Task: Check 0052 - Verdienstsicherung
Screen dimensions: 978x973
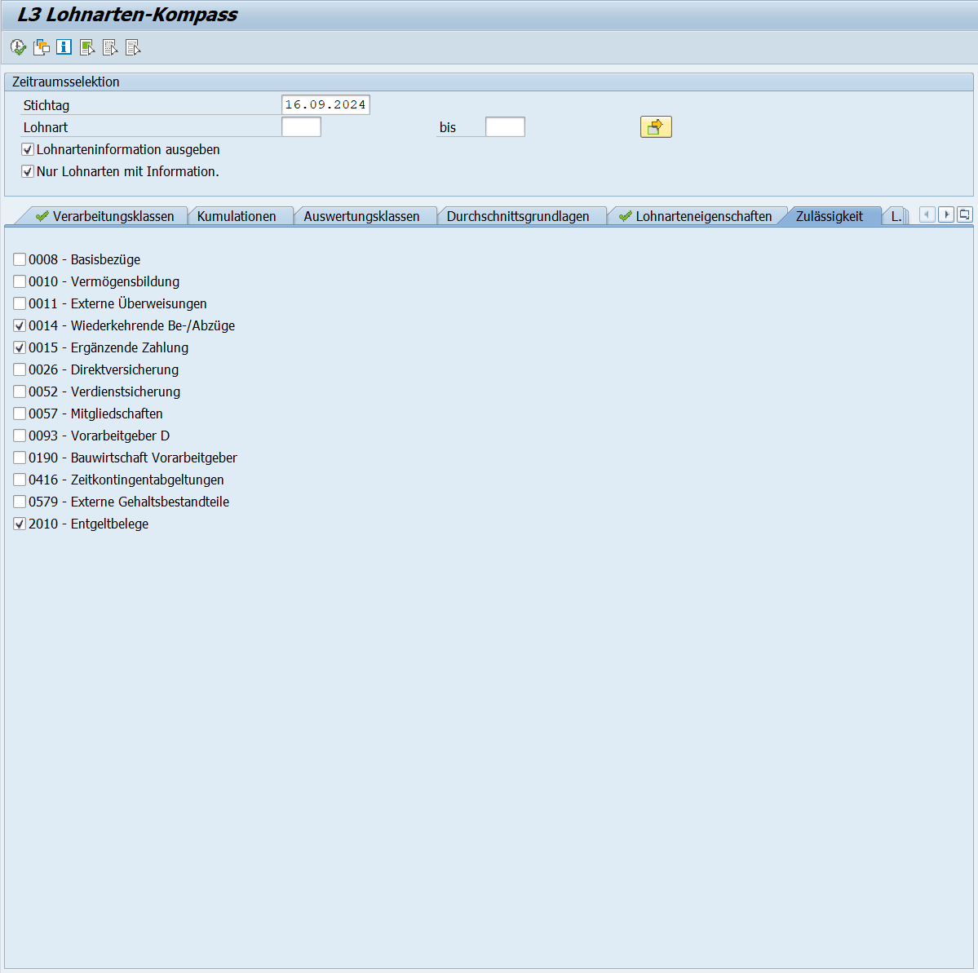Action: (x=20, y=391)
